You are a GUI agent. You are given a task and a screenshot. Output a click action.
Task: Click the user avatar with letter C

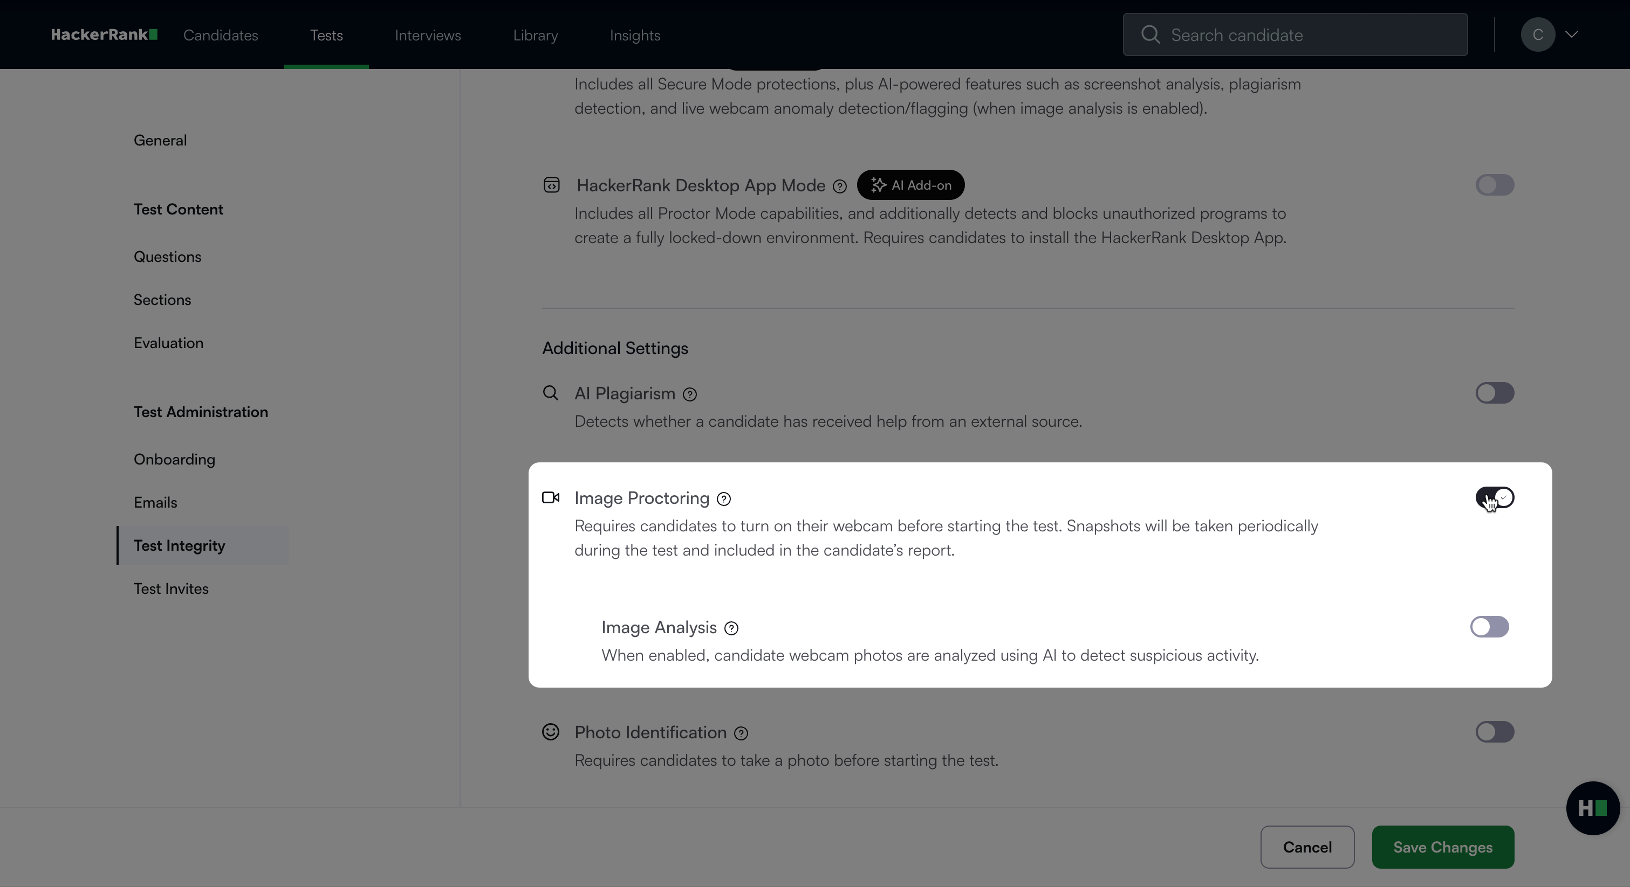pos(1538,35)
